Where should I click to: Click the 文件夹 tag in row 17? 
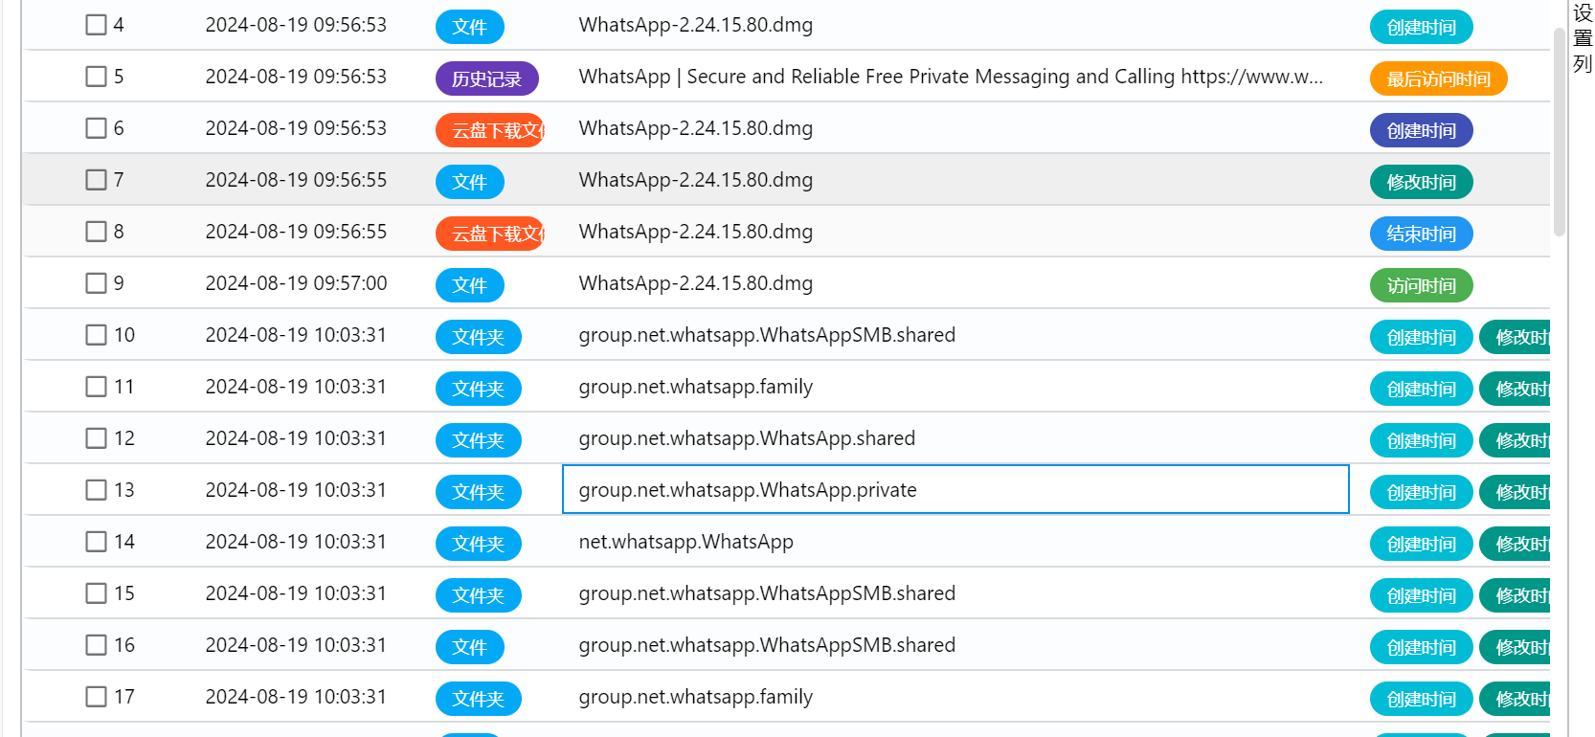click(x=479, y=699)
